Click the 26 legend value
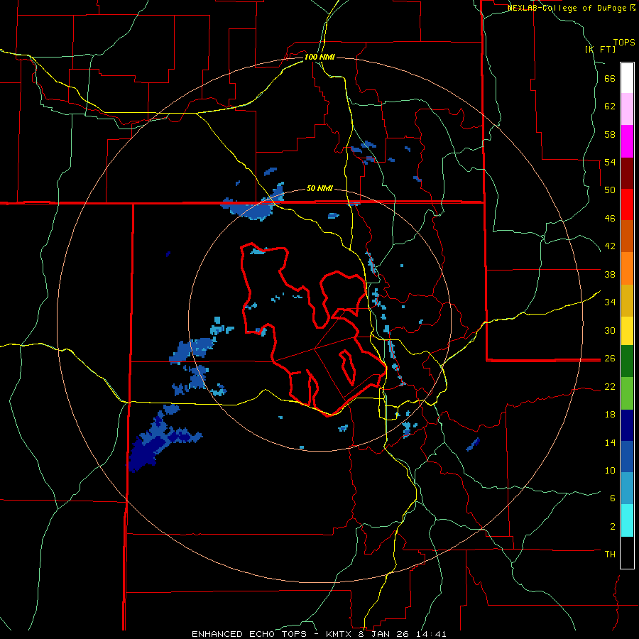This screenshot has width=639, height=639. (610, 359)
